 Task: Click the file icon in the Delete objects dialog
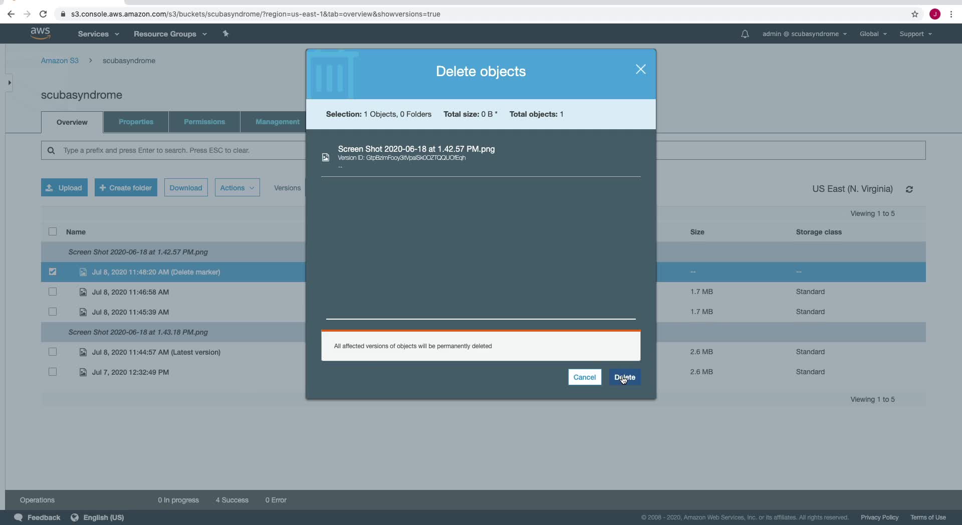tap(326, 157)
